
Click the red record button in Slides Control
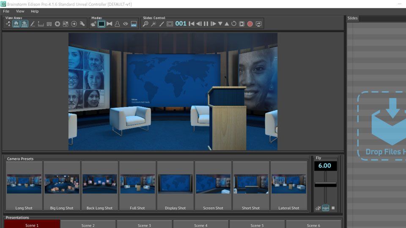(x=250, y=24)
